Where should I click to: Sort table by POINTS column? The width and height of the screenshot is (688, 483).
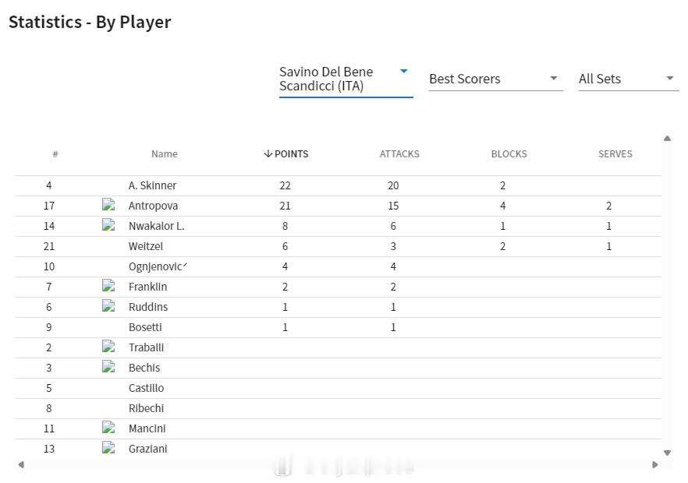click(x=286, y=153)
